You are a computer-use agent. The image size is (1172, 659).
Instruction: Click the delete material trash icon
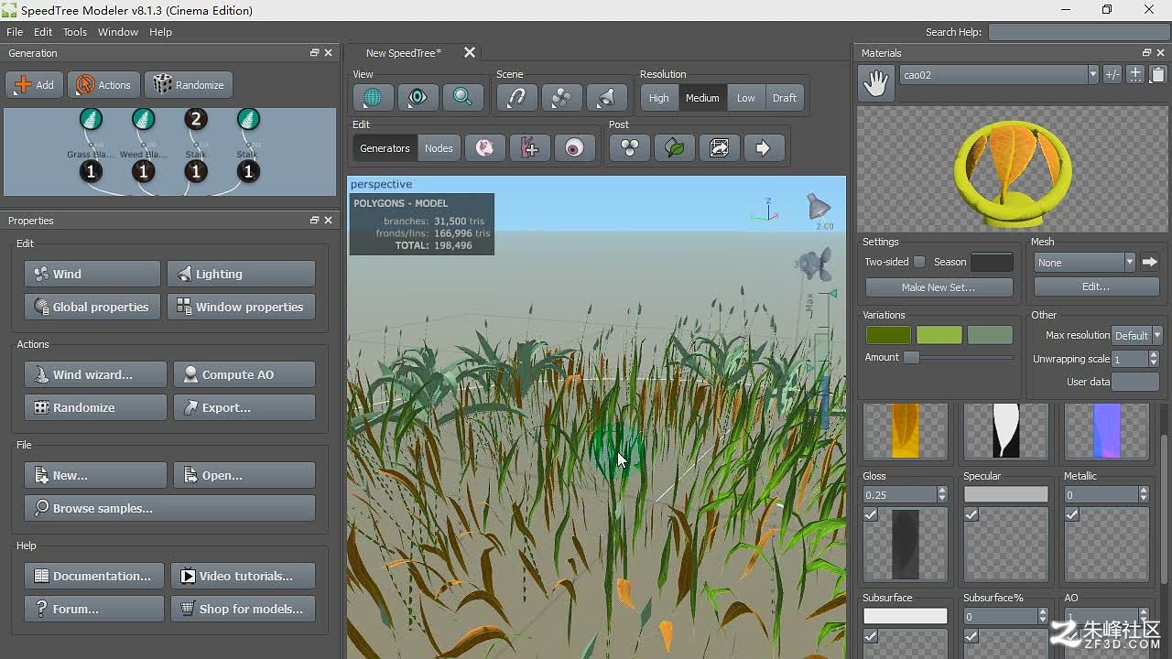[x=1157, y=75]
